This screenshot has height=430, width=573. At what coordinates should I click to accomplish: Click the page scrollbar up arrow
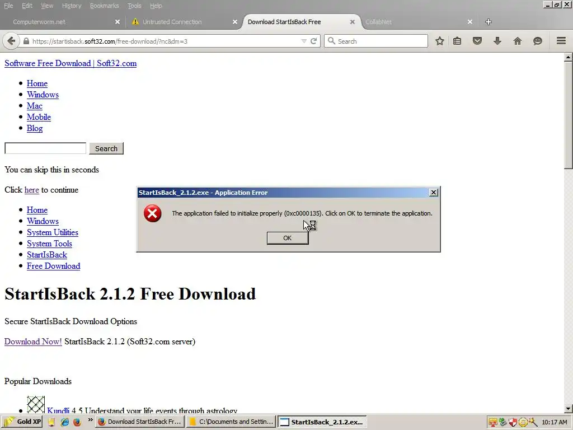click(x=569, y=57)
